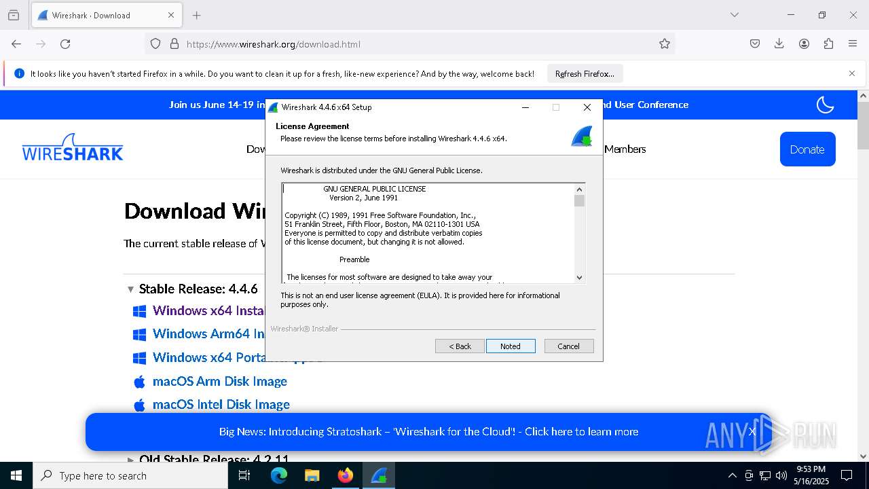This screenshot has width=869, height=489.
Task: Open the macOS Intel Disk Image link
Action: tap(221, 405)
